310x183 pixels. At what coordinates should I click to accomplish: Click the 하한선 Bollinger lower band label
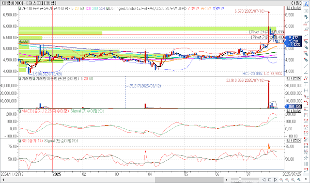tap(218, 8)
